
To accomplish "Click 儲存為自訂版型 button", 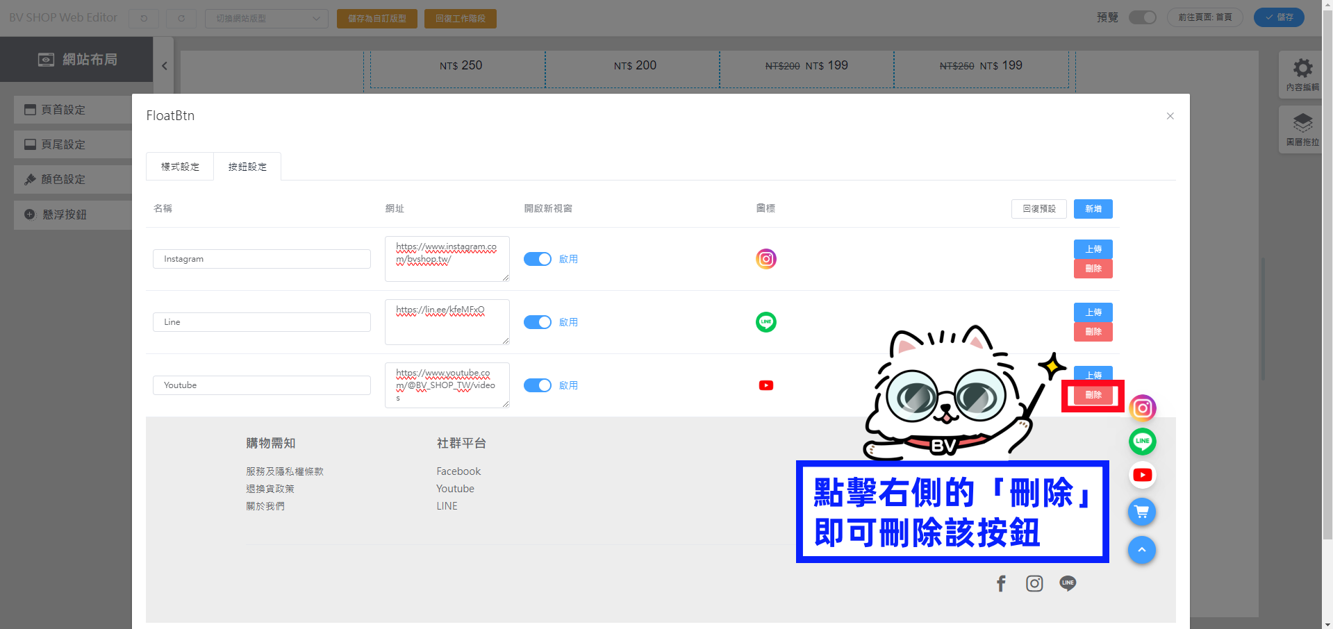I will pos(376,19).
